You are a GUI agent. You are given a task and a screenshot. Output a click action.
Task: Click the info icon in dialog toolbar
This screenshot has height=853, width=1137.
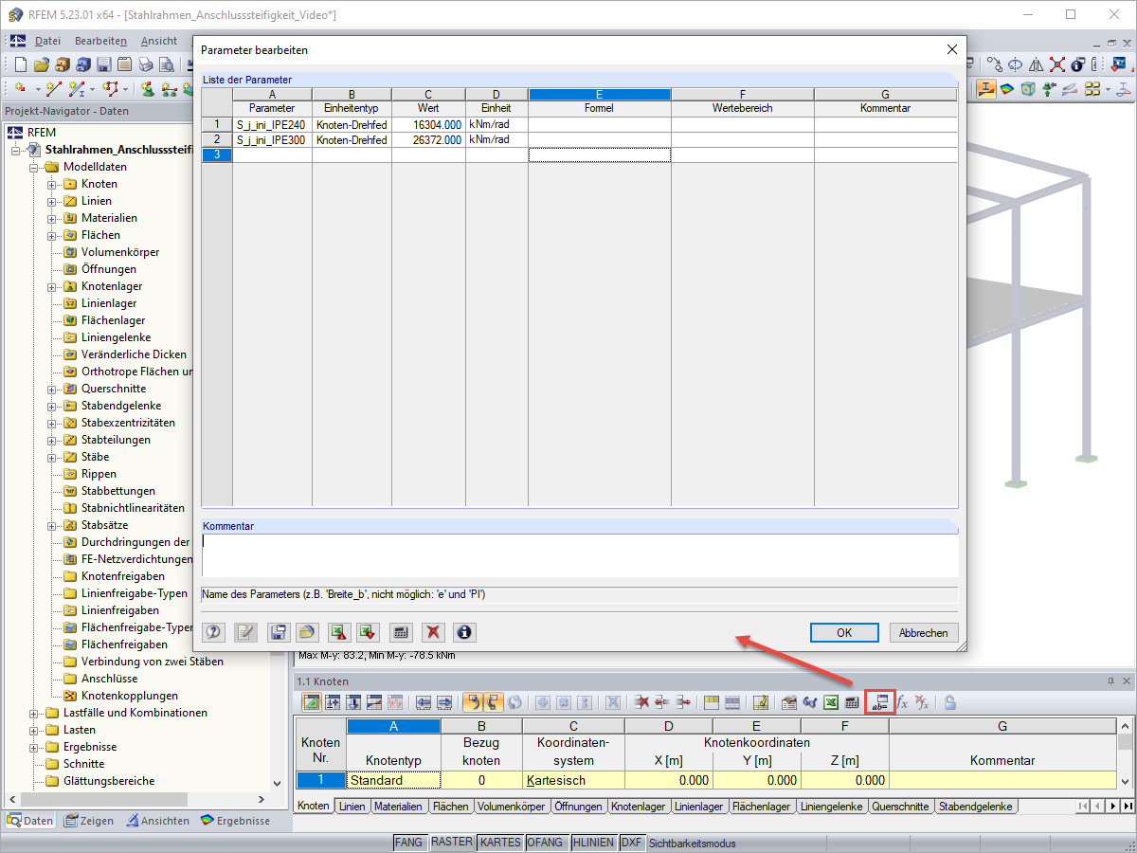click(463, 632)
